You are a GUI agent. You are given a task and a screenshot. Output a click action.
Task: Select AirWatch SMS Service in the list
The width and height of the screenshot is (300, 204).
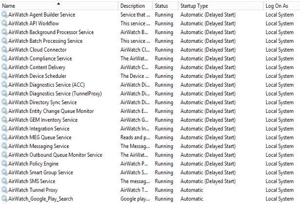tap(32, 181)
